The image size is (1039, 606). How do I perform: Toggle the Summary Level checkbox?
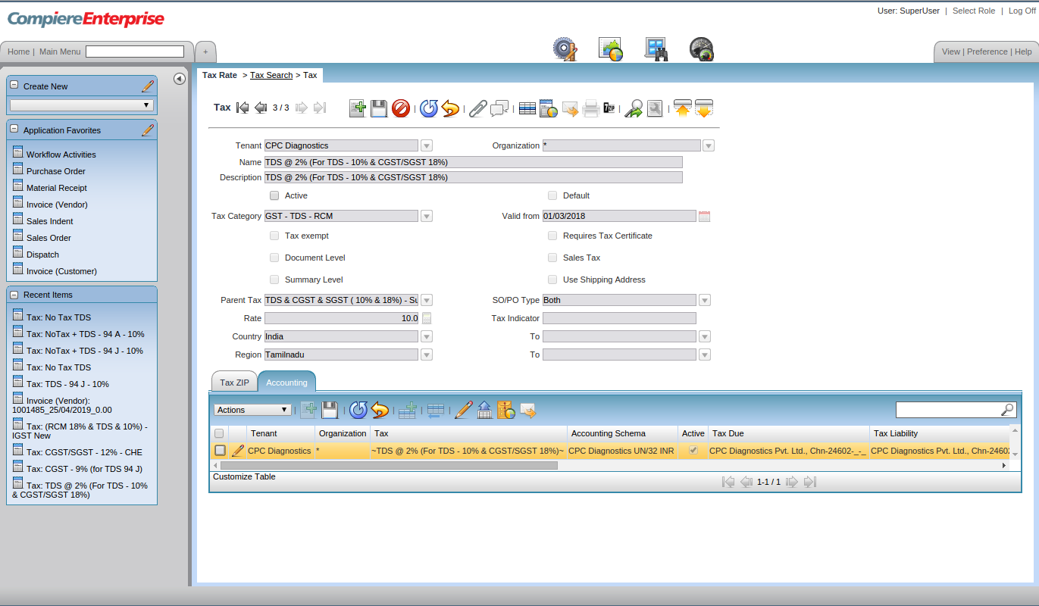274,280
